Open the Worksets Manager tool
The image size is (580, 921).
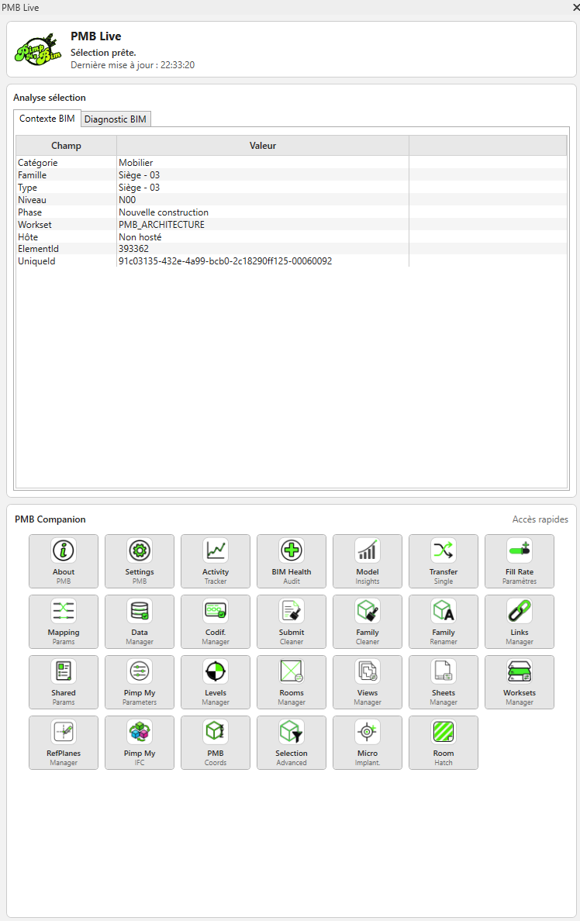(520, 682)
